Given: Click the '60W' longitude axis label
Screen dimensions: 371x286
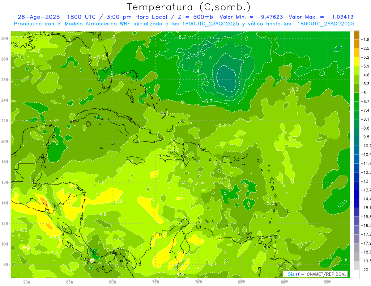Looking at the screenshot, I should click(284, 282).
